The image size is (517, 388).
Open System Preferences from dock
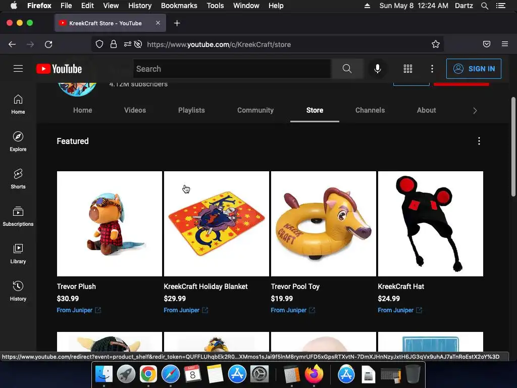pyautogui.click(x=259, y=374)
